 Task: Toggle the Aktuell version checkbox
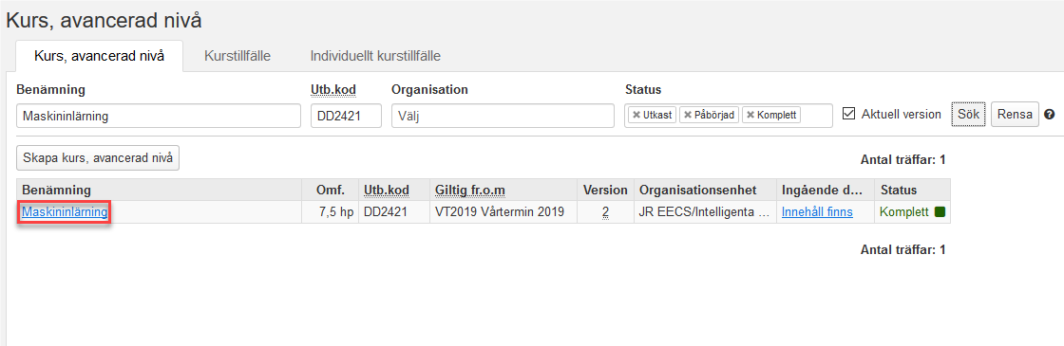(847, 114)
